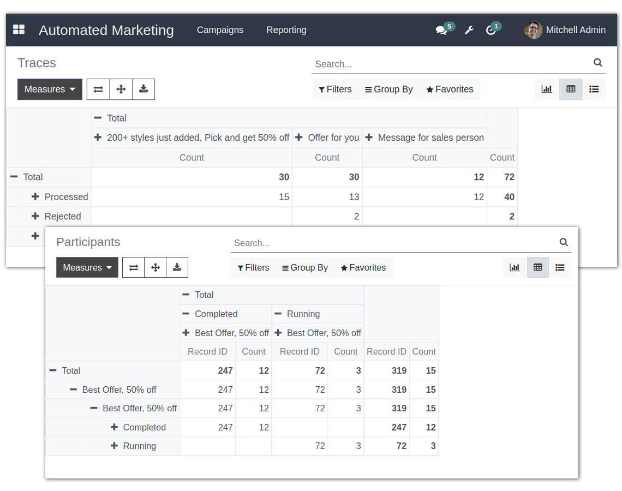Open the messaging conversations panel

click(441, 30)
